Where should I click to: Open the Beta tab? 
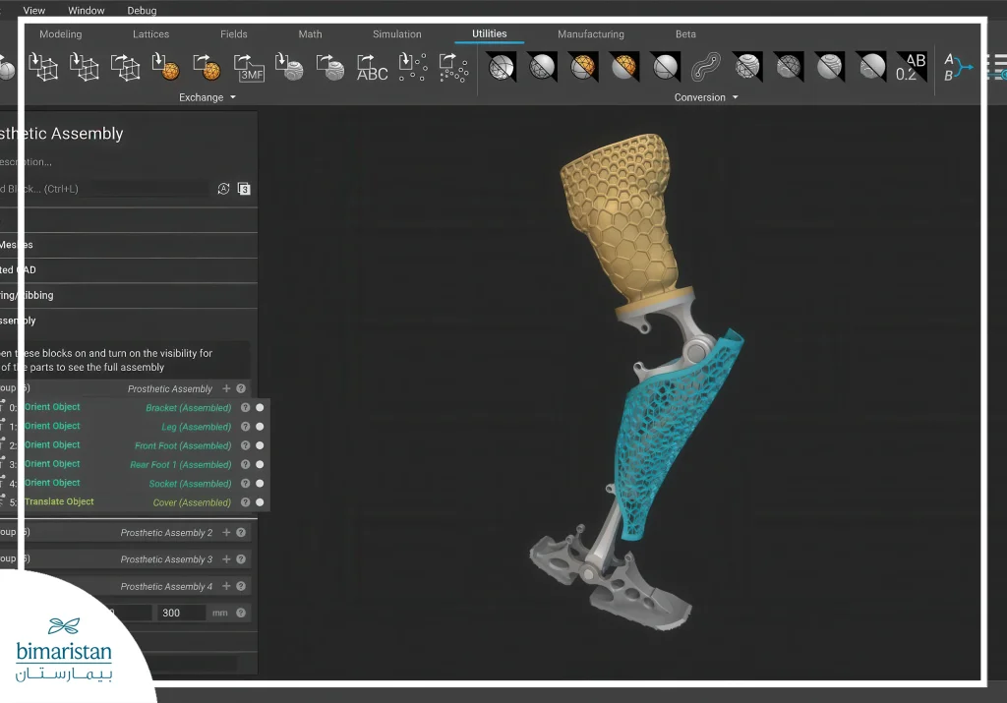685,34
